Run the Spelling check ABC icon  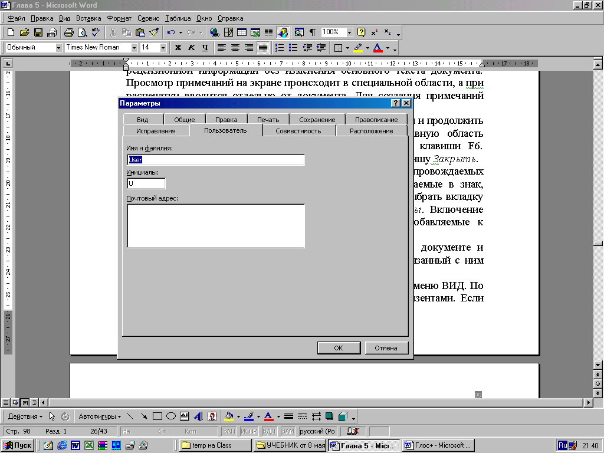tap(96, 32)
